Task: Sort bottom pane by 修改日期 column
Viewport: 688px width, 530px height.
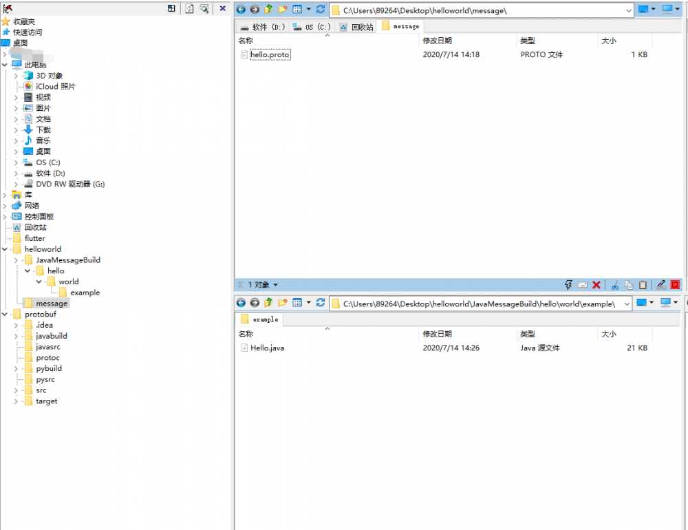Action: tap(437, 334)
